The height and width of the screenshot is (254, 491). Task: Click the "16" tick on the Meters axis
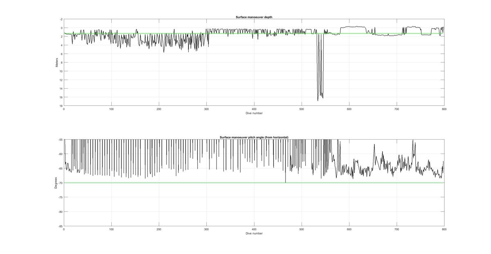coord(61,97)
